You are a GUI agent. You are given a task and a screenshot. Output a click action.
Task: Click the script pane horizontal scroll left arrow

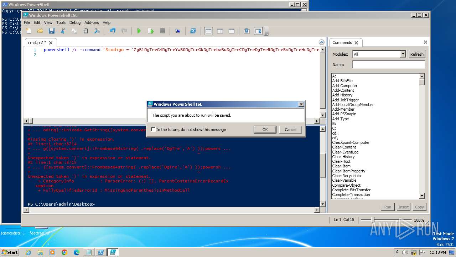[26, 121]
